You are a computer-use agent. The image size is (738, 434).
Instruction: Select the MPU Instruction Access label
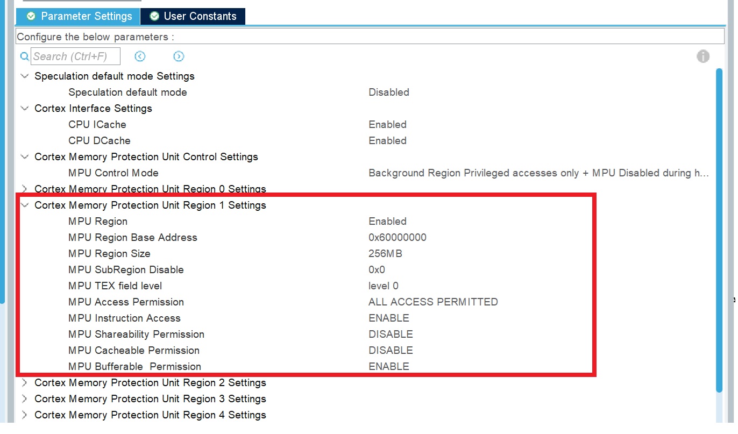pyautogui.click(x=124, y=318)
